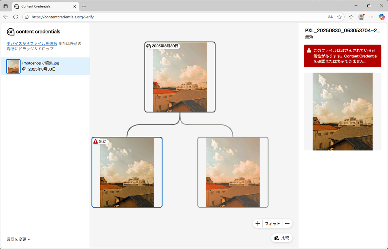This screenshot has width=388, height=249.
Task: Open the 言語を変更 language dropdown
Action: pos(18,239)
